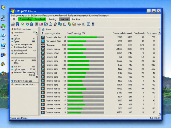Click the boxed number 1 toolbar icon
Image resolution: width=171 pixels, height=128 pixels.
coord(36,24)
